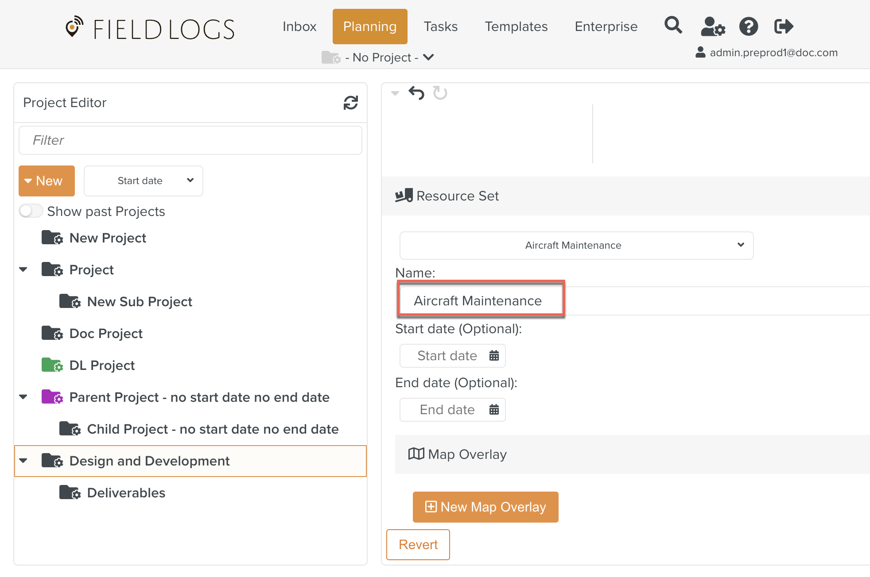The height and width of the screenshot is (577, 870).
Task: Collapse the Design and Development project
Action: click(x=23, y=461)
